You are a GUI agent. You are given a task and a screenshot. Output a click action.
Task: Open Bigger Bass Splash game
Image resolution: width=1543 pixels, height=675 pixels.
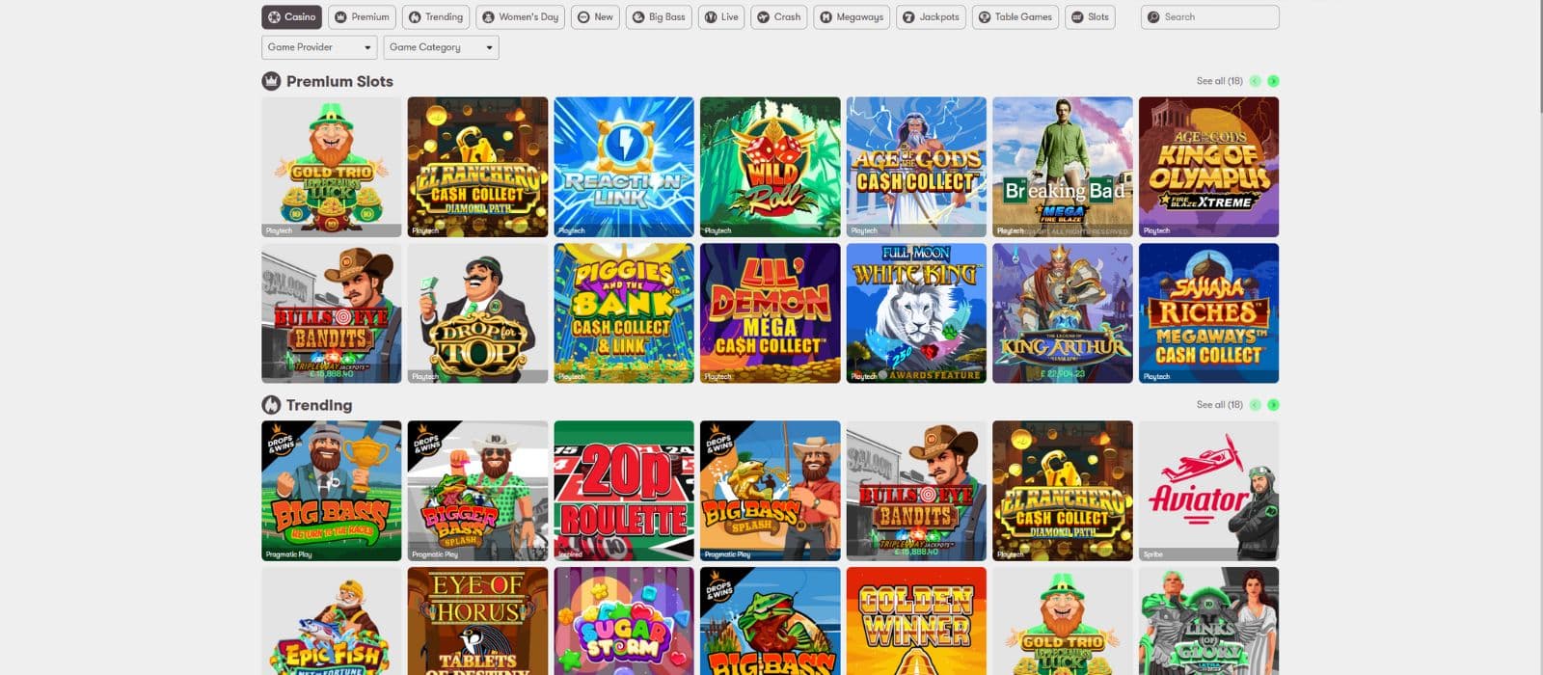[477, 491]
